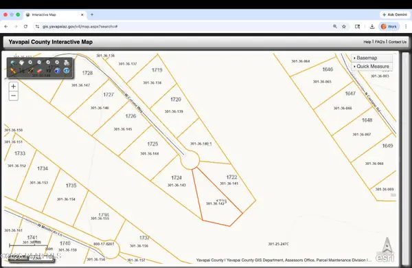Click the browser zoom magnifier icon
The image size is (412, 268).
[x=335, y=27]
